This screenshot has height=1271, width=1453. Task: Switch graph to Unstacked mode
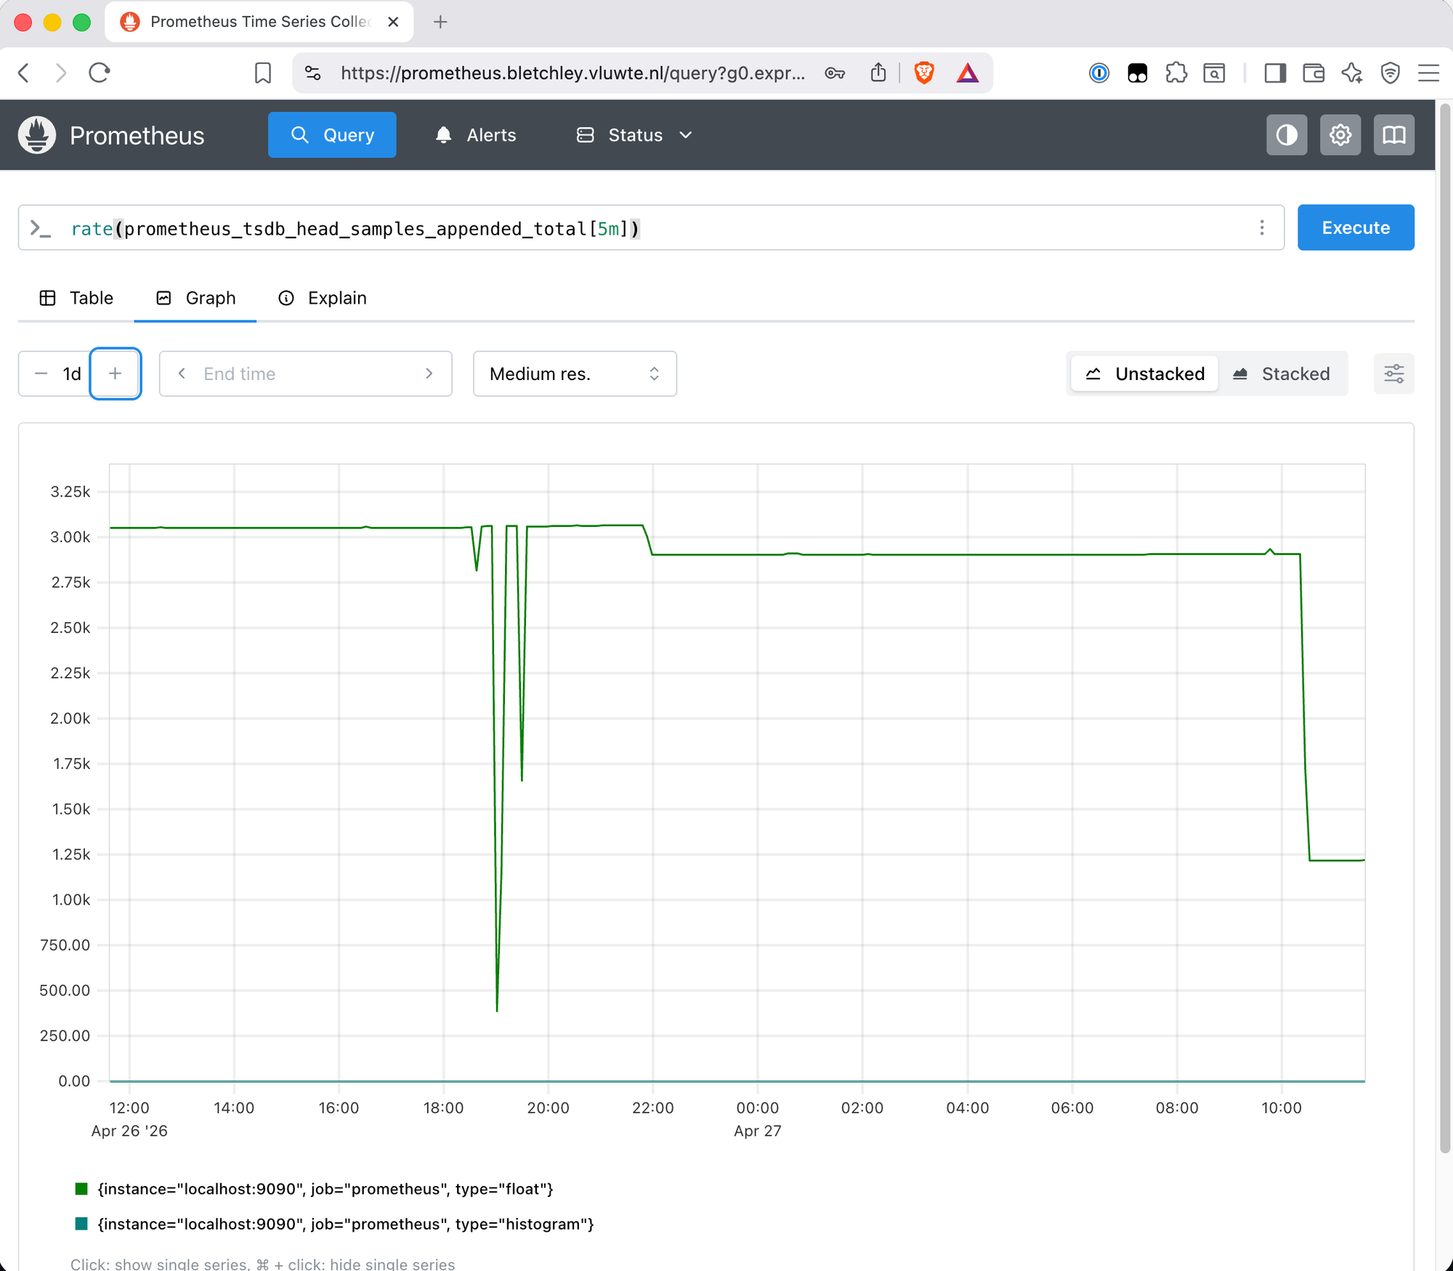(x=1145, y=374)
